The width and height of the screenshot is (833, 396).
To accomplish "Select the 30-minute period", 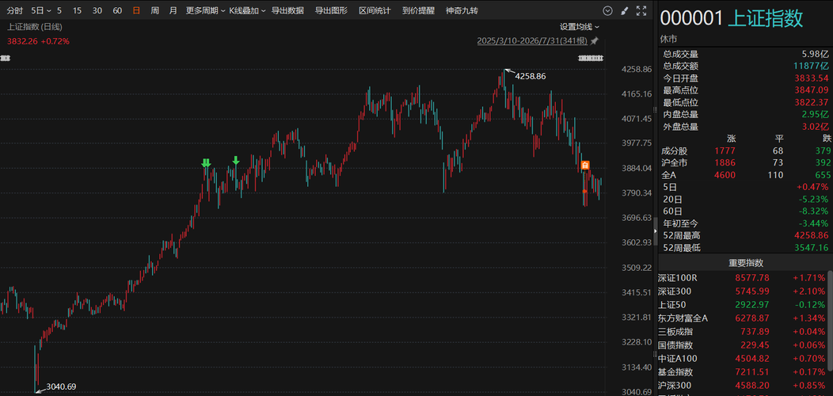I will click(97, 10).
